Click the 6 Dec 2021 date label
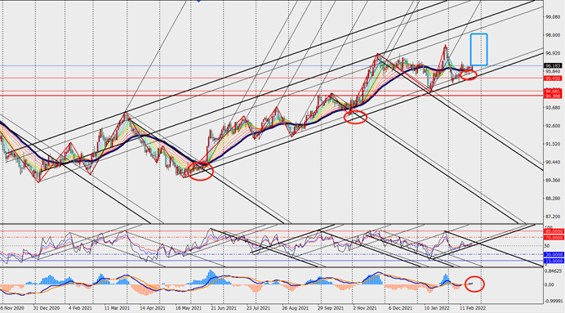 [x=400, y=308]
